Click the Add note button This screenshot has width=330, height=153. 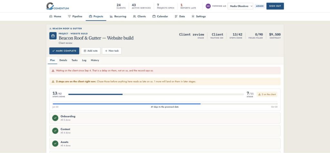click(x=91, y=51)
